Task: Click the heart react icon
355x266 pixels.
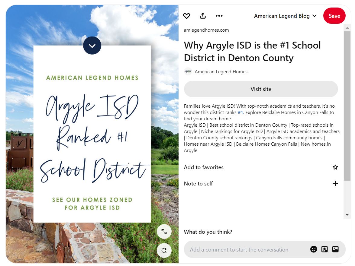Action: pyautogui.click(x=187, y=16)
